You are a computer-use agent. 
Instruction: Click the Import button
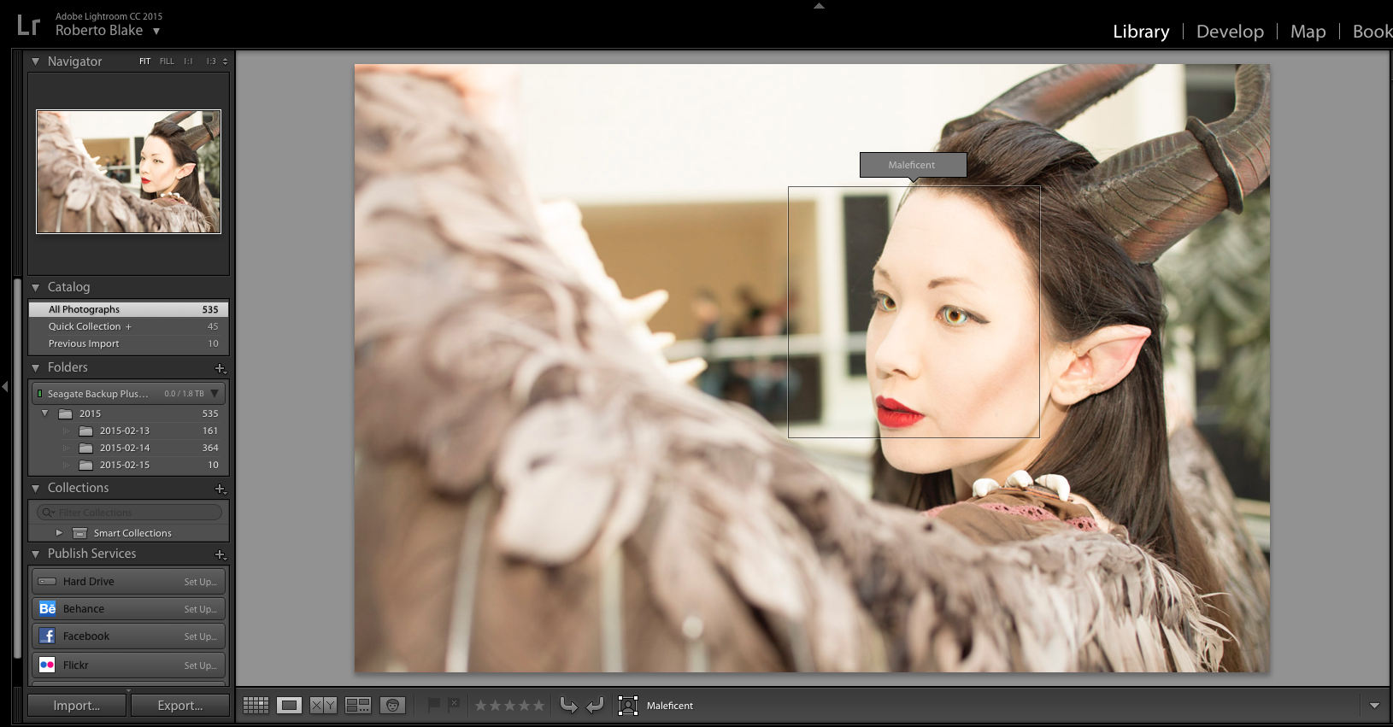click(x=77, y=706)
